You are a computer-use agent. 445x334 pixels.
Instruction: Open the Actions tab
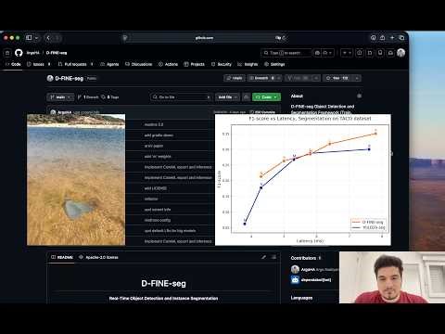point(169,64)
